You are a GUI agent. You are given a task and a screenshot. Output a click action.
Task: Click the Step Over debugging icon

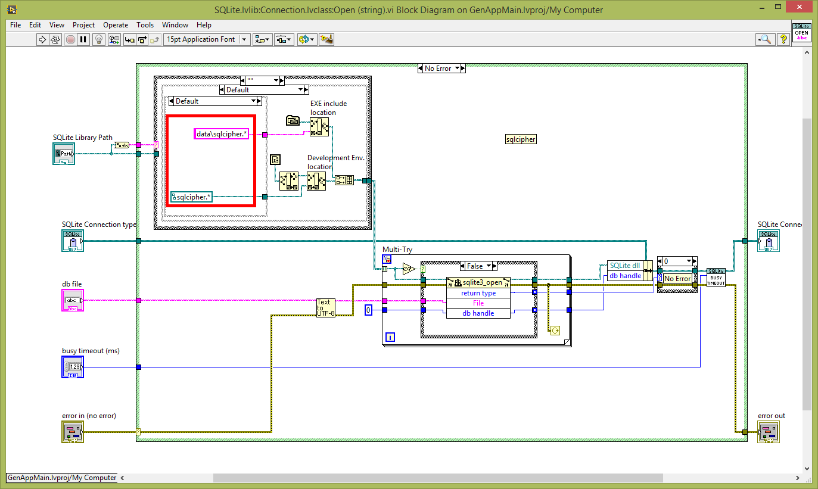click(x=142, y=40)
